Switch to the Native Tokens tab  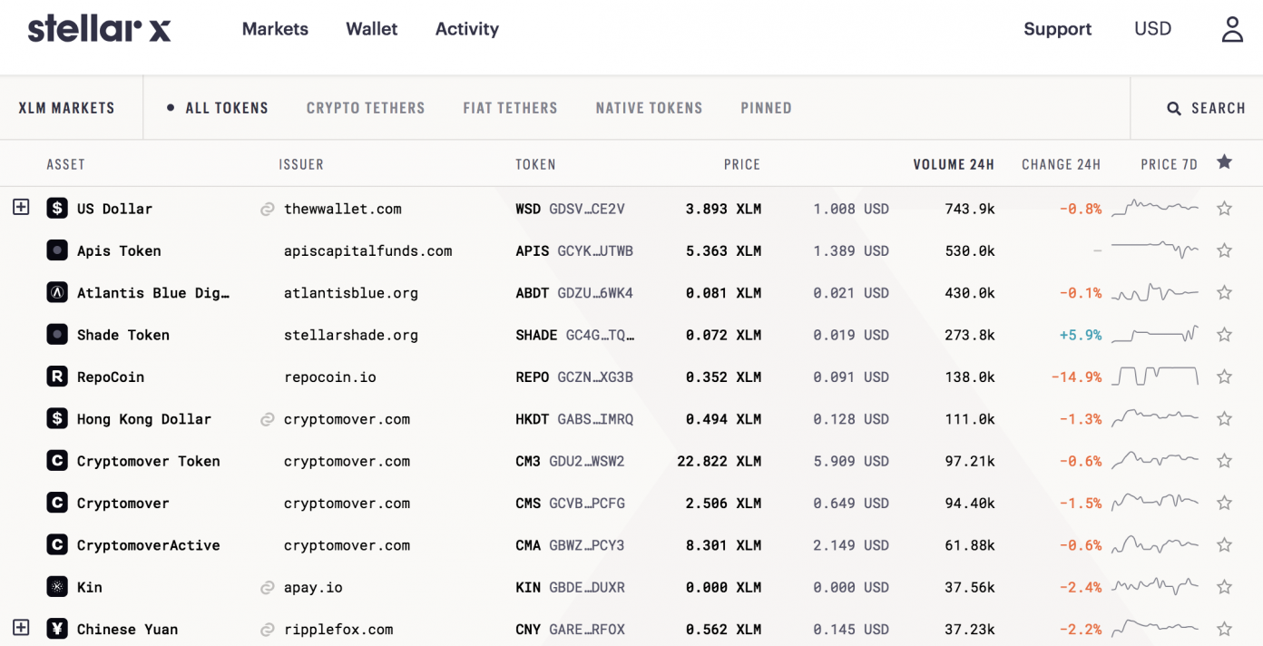point(649,108)
